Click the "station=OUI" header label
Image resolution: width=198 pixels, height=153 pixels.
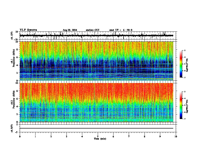tap(92, 30)
